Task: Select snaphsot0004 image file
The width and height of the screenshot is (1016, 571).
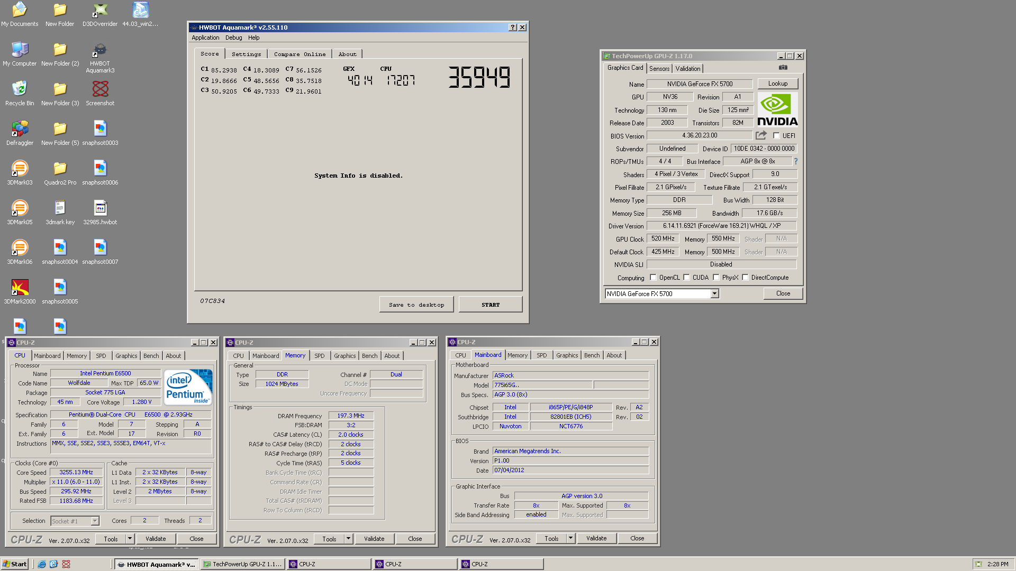Action: pos(60,252)
